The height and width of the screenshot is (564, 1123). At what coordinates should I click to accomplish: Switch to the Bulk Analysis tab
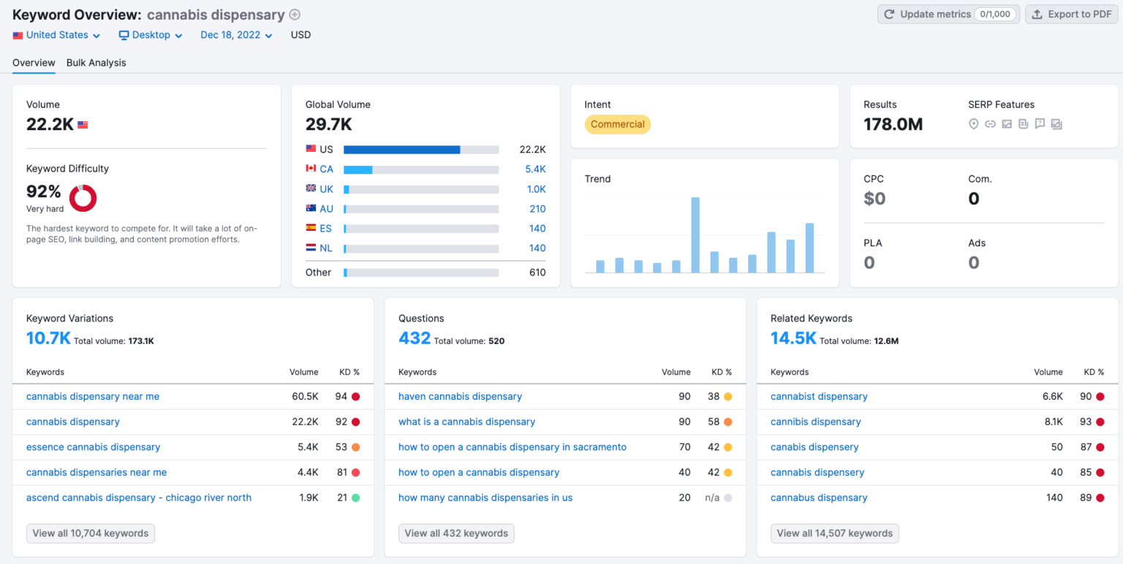(x=96, y=63)
